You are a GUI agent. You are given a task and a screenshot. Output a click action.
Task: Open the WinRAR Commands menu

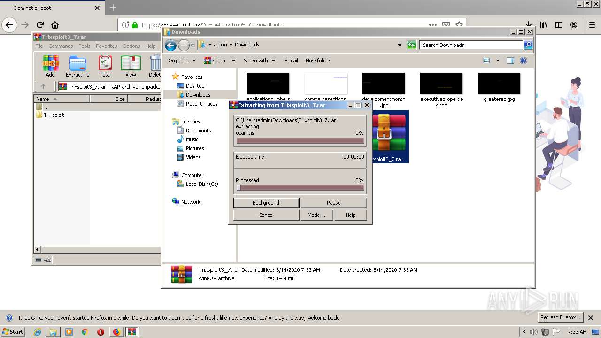click(x=61, y=46)
